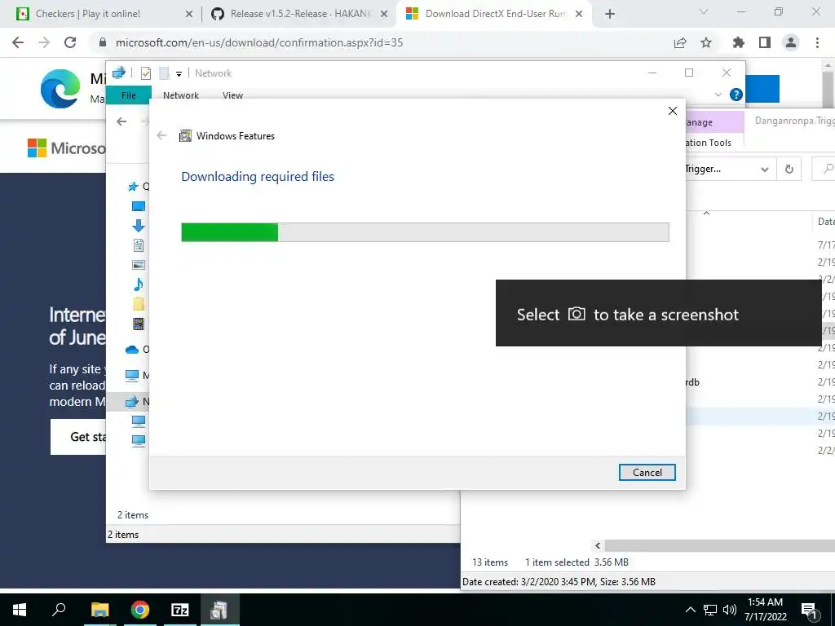Screen dimensions: 835x626
Task: Open Documents icon in navigation pane
Action: coord(139,245)
